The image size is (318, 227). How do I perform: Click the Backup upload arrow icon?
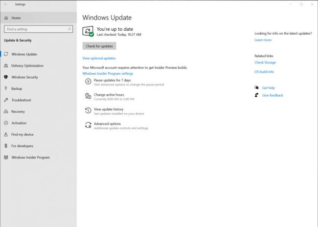pos(6,88)
